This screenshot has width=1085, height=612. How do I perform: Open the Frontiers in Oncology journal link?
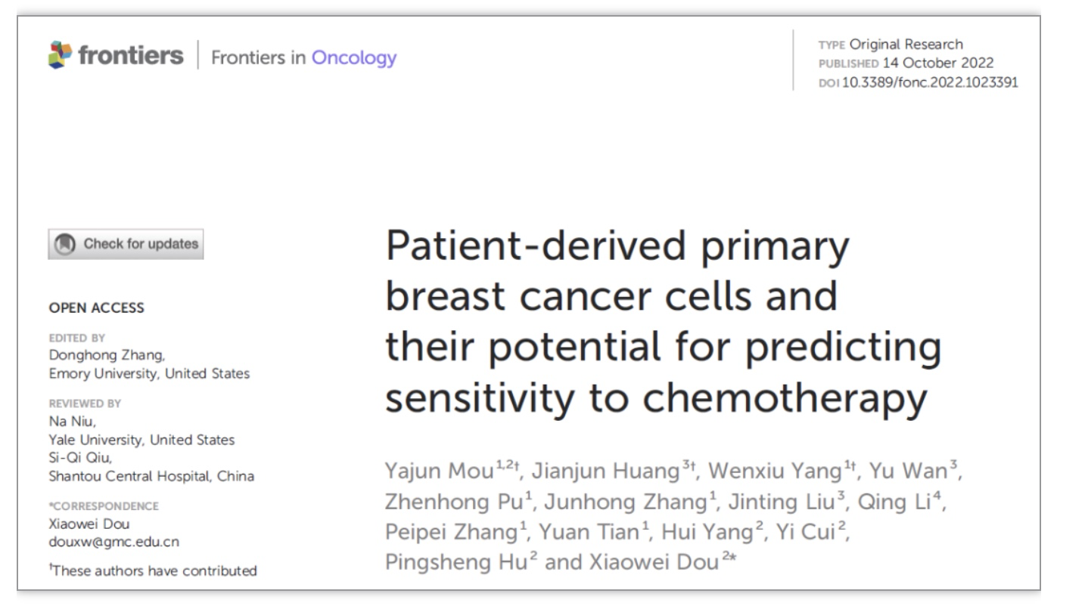[x=303, y=58]
